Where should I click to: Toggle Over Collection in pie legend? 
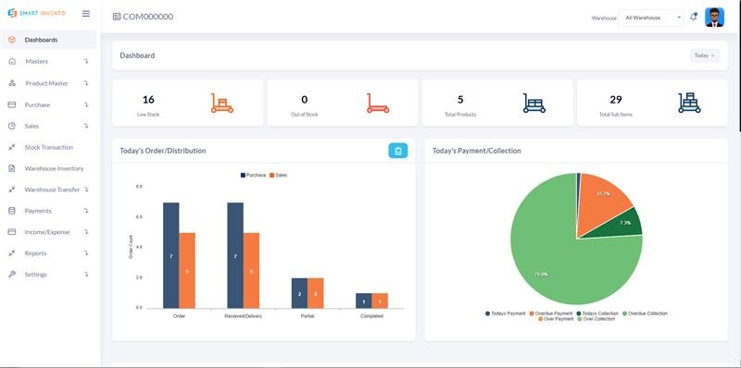[597, 319]
